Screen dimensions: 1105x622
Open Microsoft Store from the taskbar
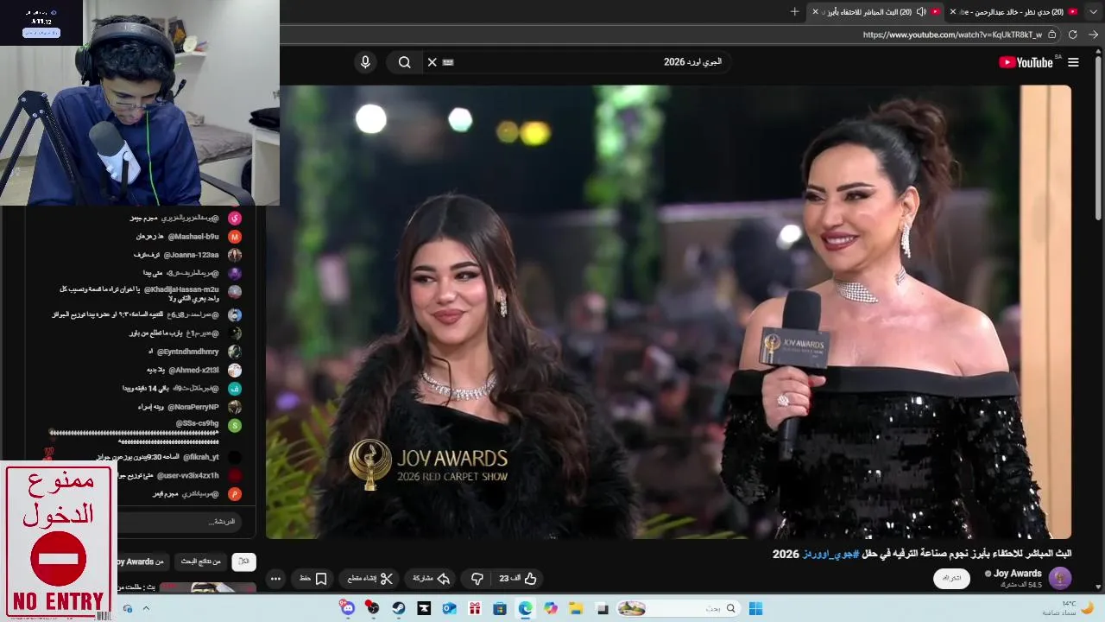pyautogui.click(x=500, y=608)
